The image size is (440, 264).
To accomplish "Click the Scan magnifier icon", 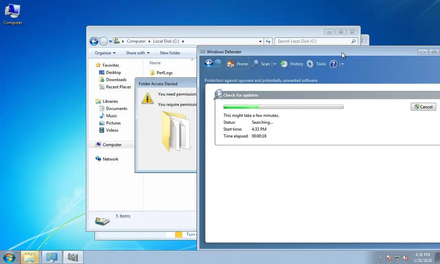I will pos(255,64).
